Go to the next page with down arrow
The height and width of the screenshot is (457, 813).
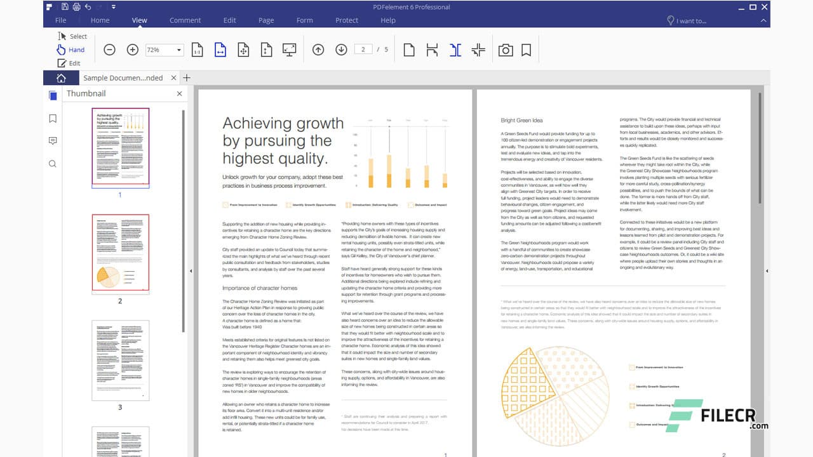(341, 49)
